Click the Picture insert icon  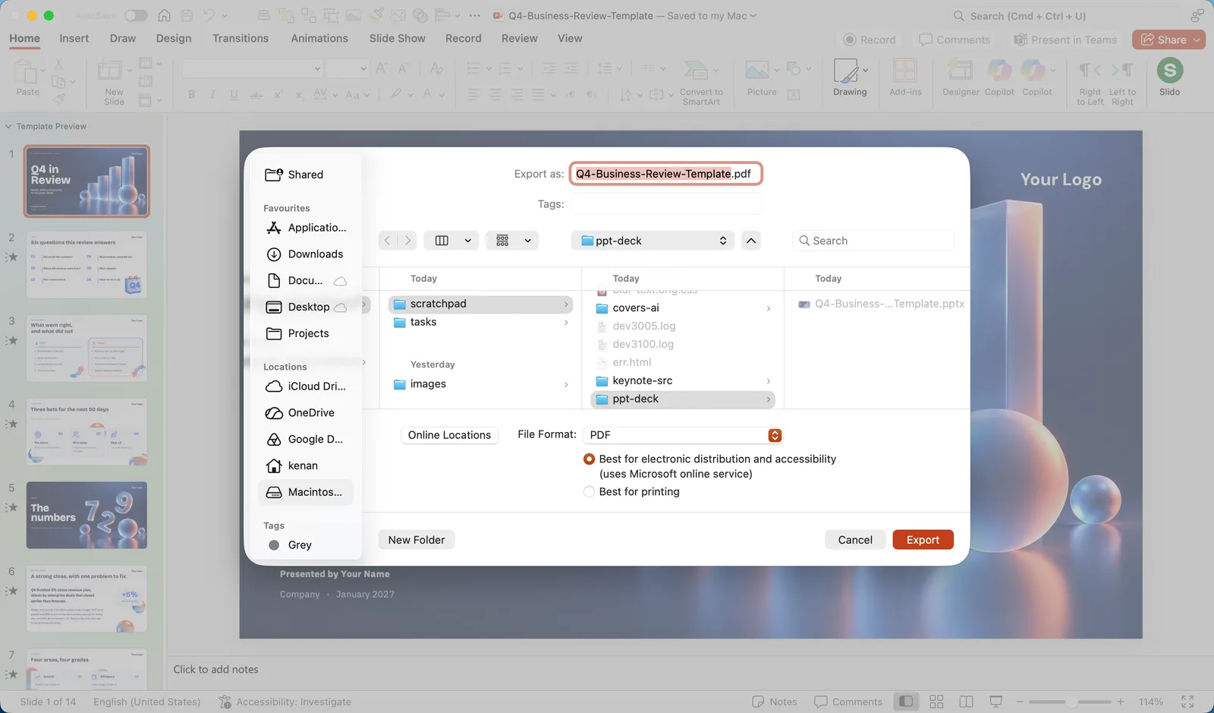click(757, 71)
